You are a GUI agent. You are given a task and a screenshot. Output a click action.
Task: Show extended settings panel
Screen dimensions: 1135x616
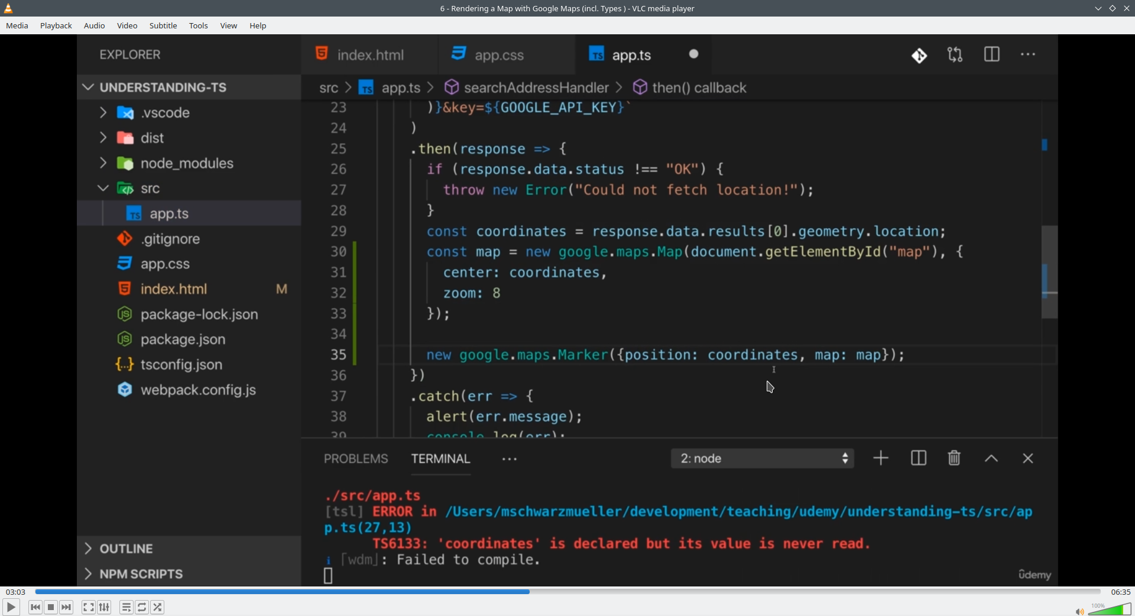[x=105, y=607]
